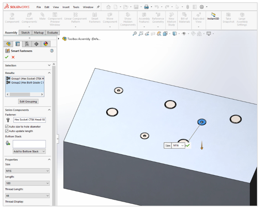Toggle Instant3D mode
This screenshot has width=263, height=210.
(x=213, y=16)
